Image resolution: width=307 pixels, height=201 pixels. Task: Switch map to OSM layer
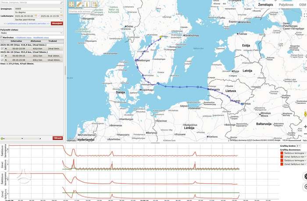coord(303,5)
